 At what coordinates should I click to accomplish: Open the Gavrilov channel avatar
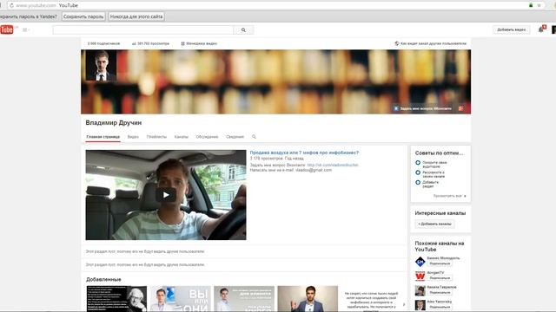pos(420,291)
